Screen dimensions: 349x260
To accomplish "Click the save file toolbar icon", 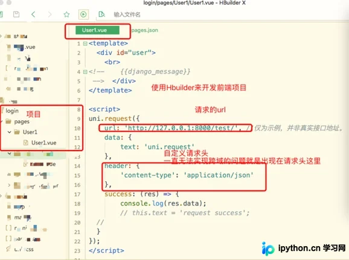I will (16, 15).
